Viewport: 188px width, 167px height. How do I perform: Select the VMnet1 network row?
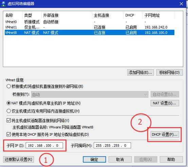click(90, 27)
